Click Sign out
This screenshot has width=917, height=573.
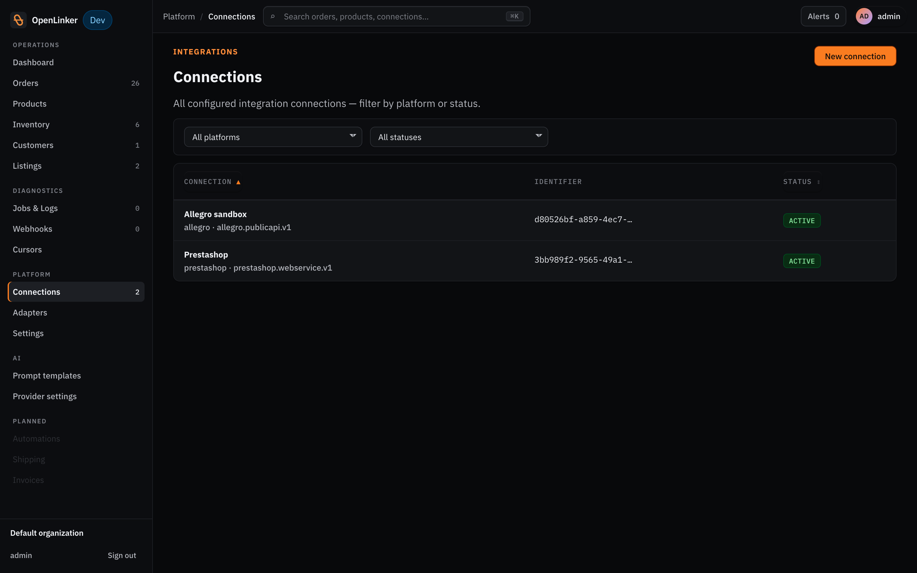tap(122, 555)
